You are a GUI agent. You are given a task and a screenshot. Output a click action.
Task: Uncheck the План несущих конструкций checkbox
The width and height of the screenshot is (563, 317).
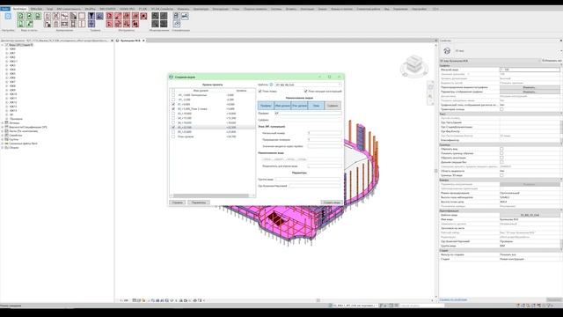pos(305,92)
